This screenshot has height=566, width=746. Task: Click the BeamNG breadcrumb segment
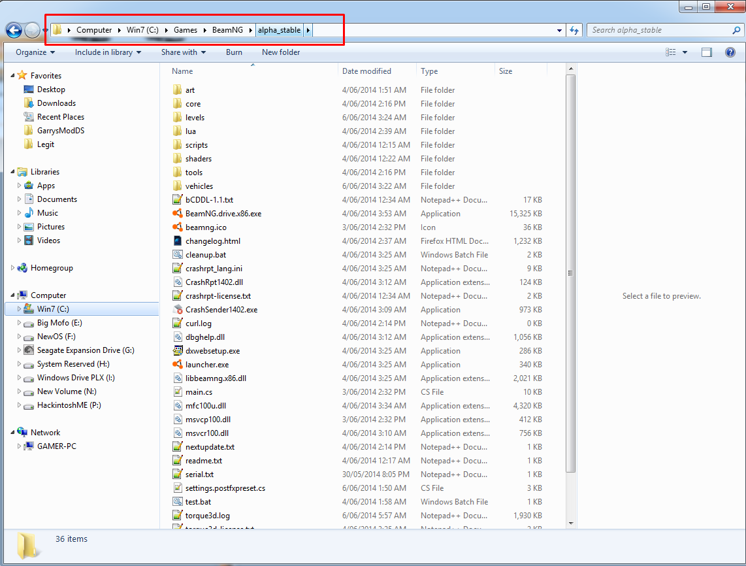[x=227, y=30]
